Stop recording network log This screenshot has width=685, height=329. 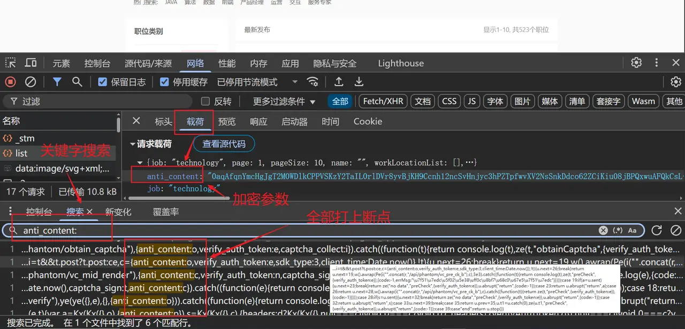[10, 82]
